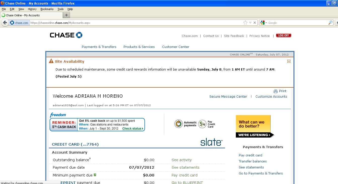Screen dimensions: 338x184
Task: Click the Customize Accounts link
Action: 271,96
